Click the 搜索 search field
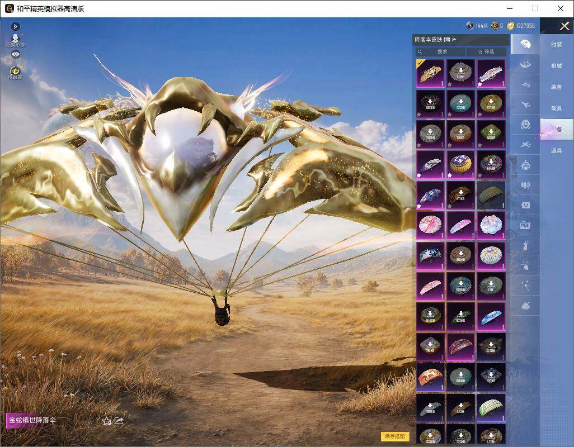The width and height of the screenshot is (574, 447). [440, 51]
